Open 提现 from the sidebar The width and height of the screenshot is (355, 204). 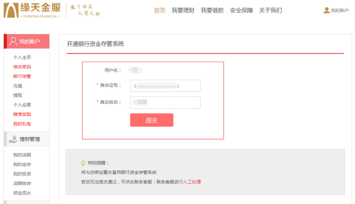click(18, 95)
